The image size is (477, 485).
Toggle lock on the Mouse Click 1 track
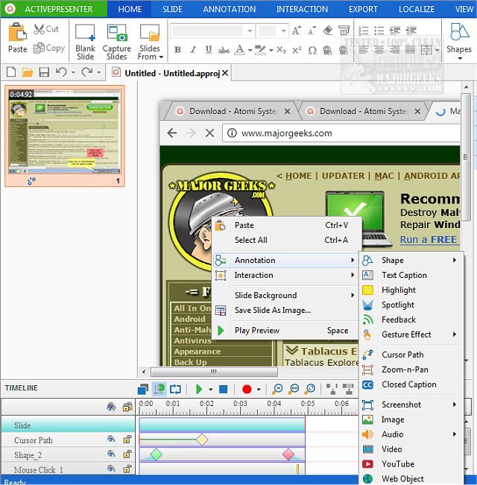pos(127,469)
